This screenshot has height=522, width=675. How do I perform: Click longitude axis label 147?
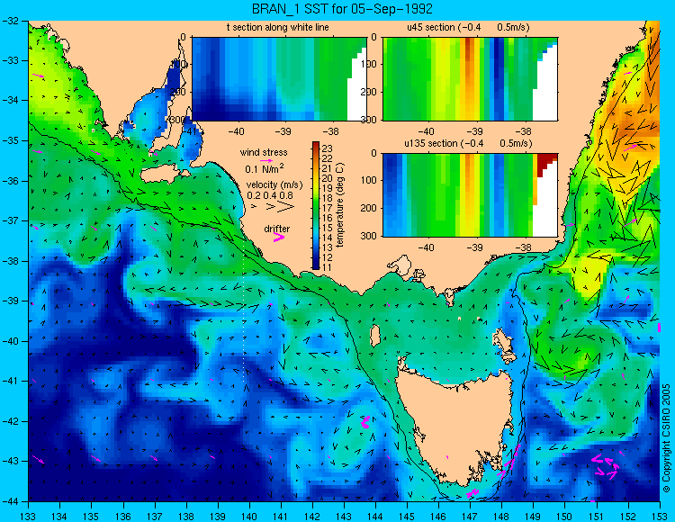point(470,517)
